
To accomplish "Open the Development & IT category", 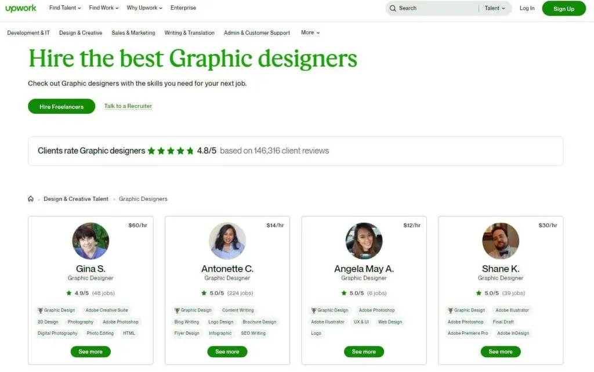I will (28, 33).
